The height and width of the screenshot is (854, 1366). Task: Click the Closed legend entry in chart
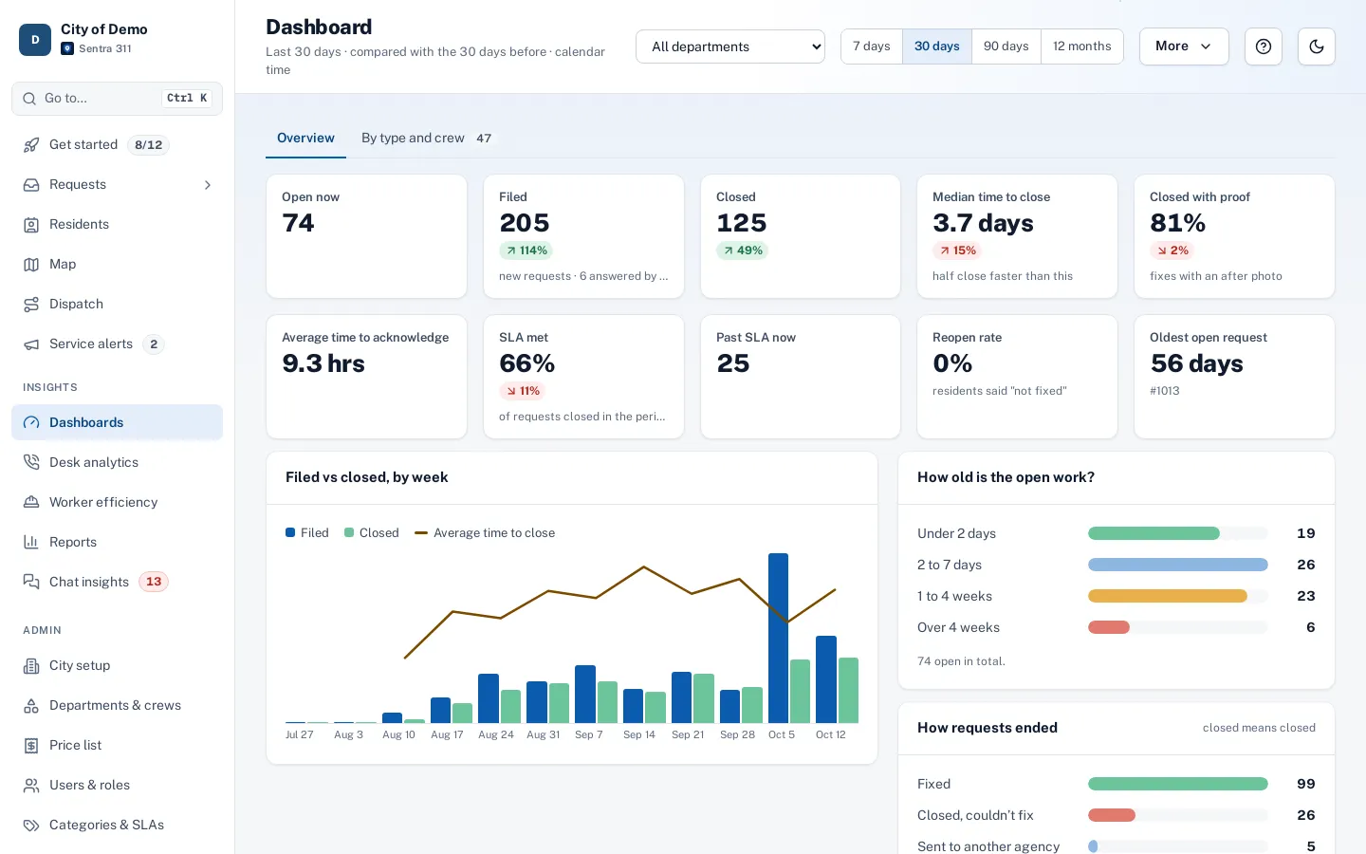pos(372,533)
